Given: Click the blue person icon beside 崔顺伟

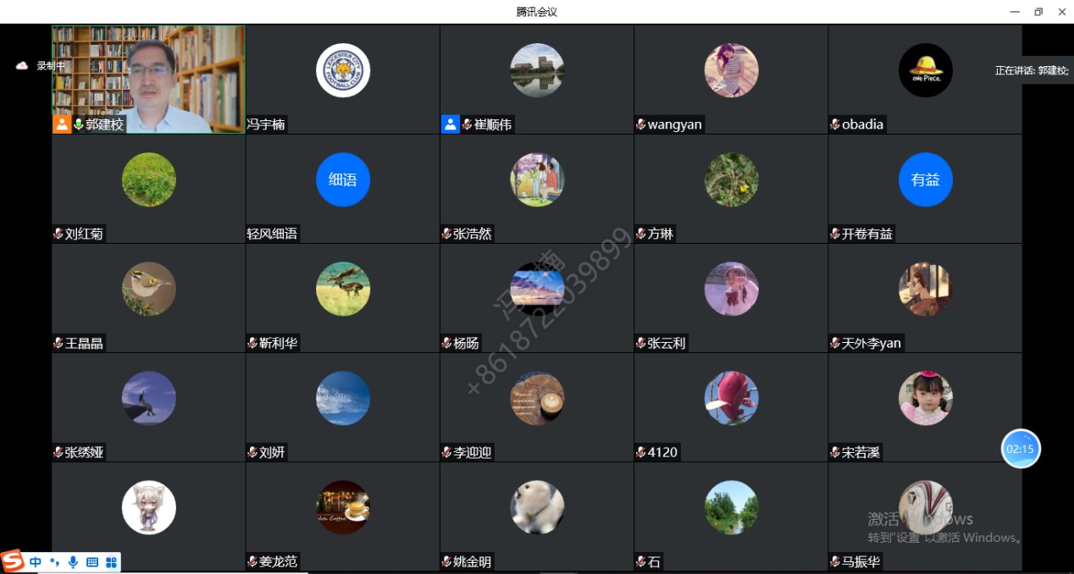Looking at the screenshot, I should (451, 124).
